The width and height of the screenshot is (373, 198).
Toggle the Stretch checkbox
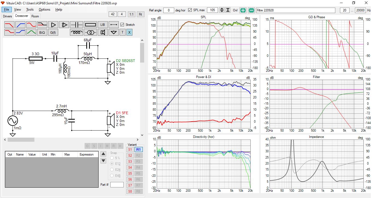point(122,25)
